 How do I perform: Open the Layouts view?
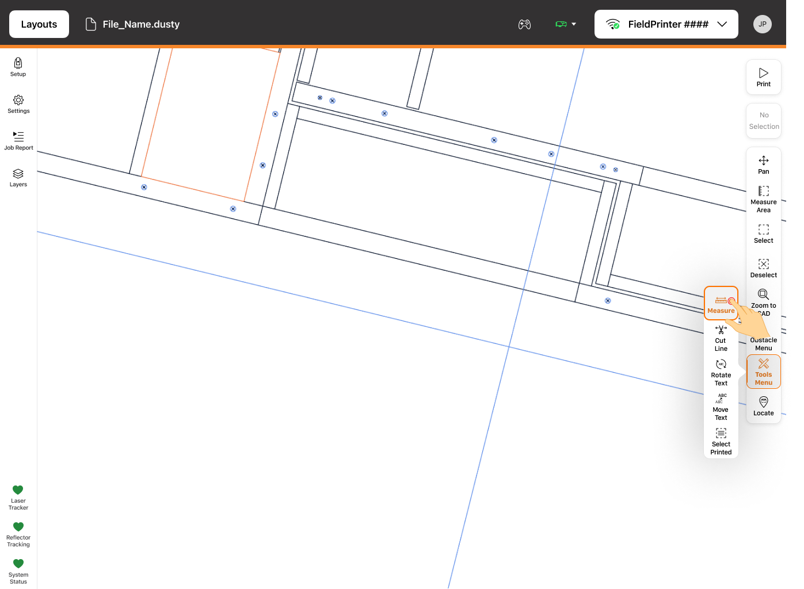click(39, 24)
